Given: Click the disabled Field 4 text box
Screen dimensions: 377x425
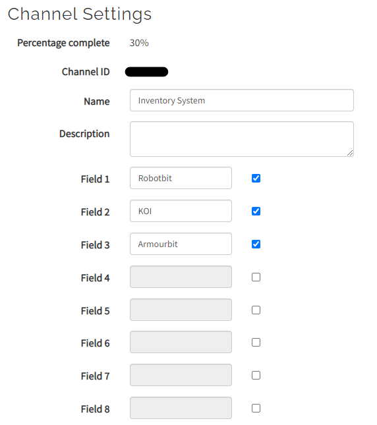Looking at the screenshot, I should [181, 277].
